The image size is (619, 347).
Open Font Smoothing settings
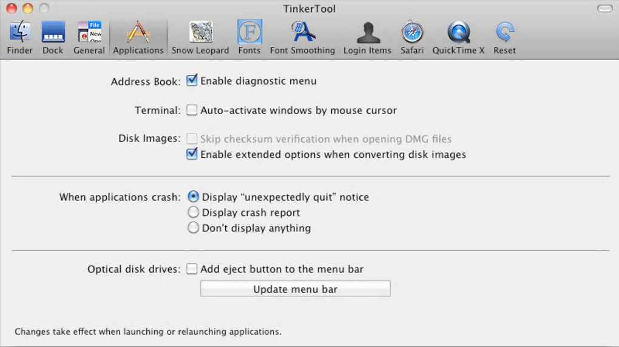(302, 38)
